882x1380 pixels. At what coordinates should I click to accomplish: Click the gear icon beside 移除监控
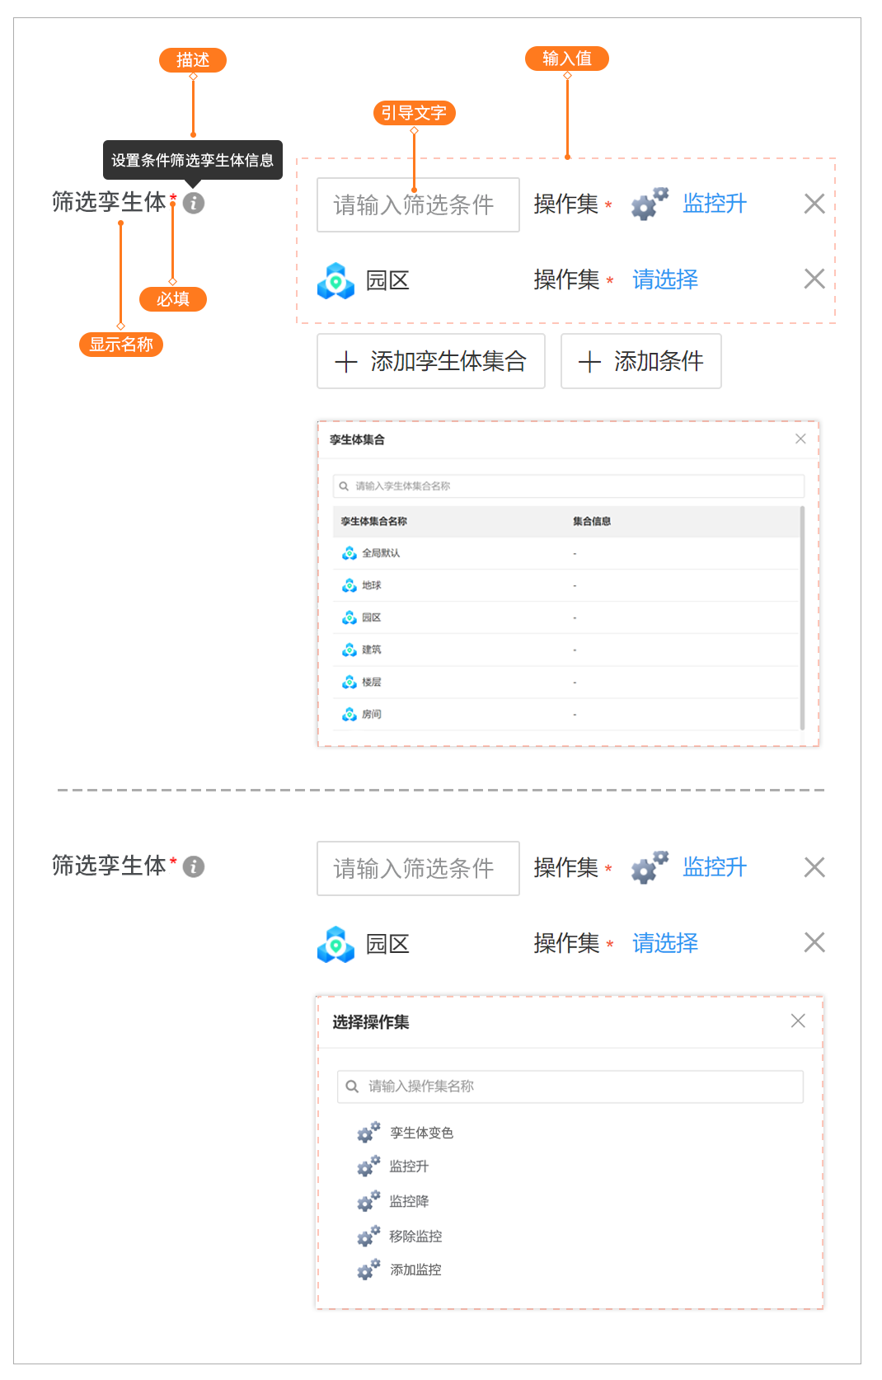(368, 1236)
